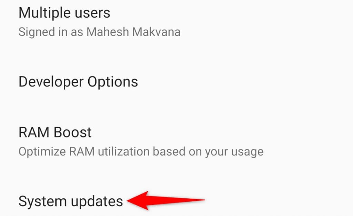Click the word "Optimize" under RAM Boost
The width and height of the screenshot is (353, 216).
(42, 152)
